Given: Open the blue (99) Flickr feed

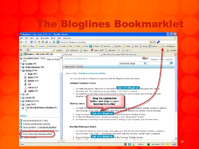Looking at the screenshot, I should coord(33,74).
